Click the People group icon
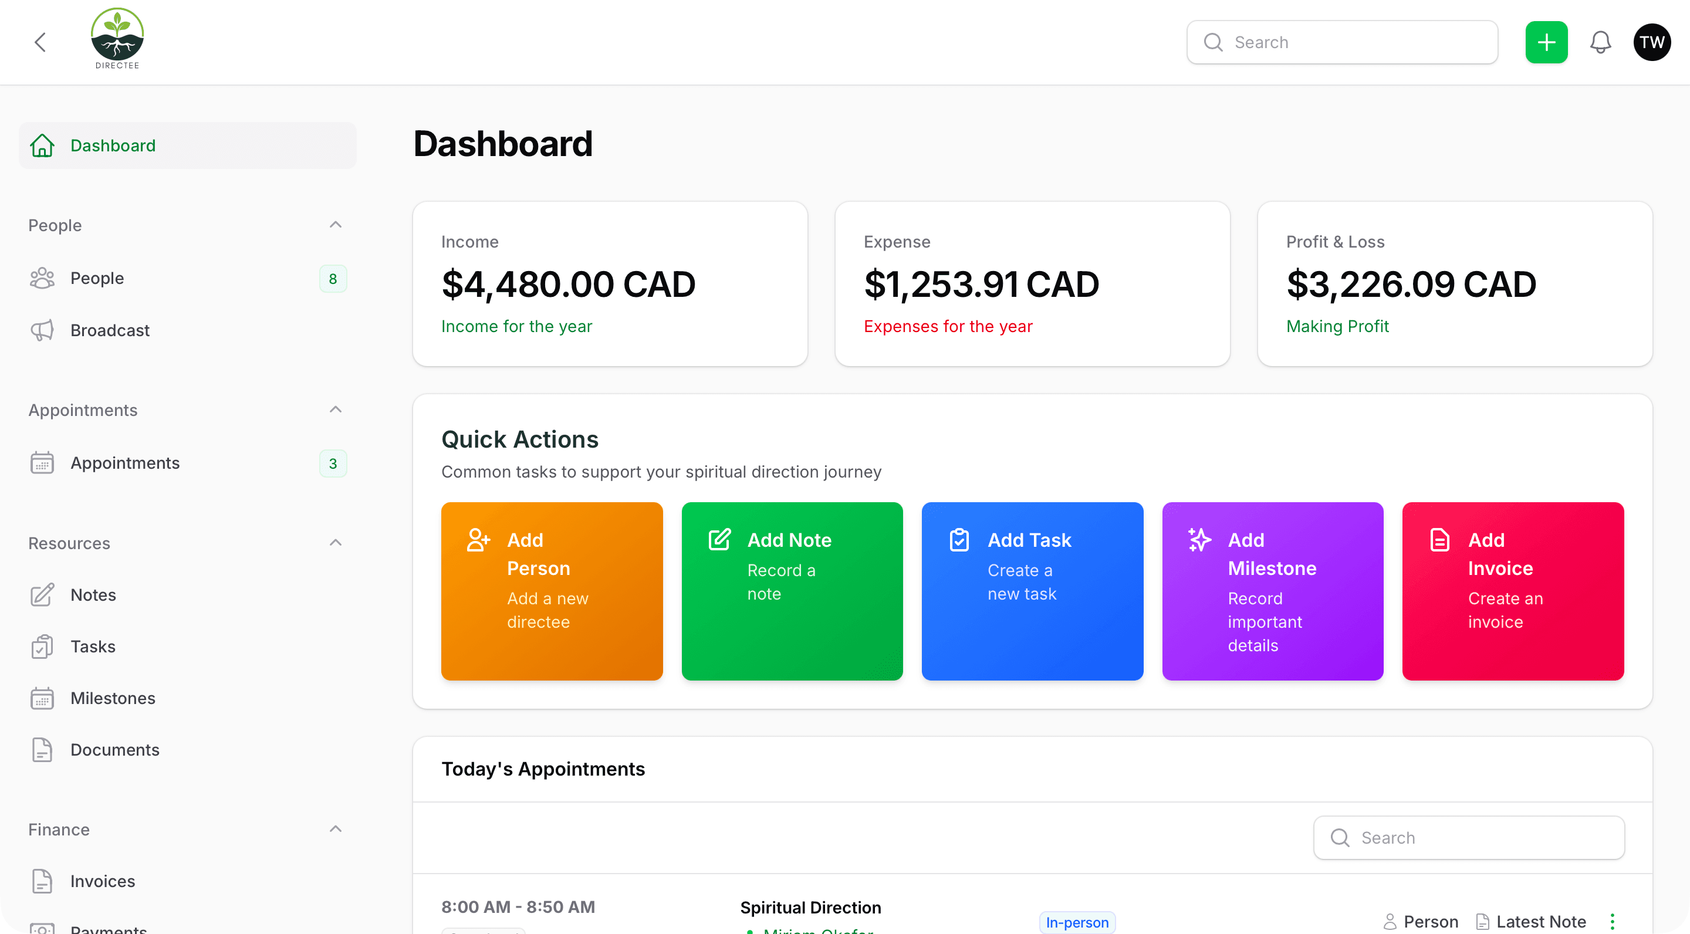This screenshot has height=934, width=1690. pos(42,278)
